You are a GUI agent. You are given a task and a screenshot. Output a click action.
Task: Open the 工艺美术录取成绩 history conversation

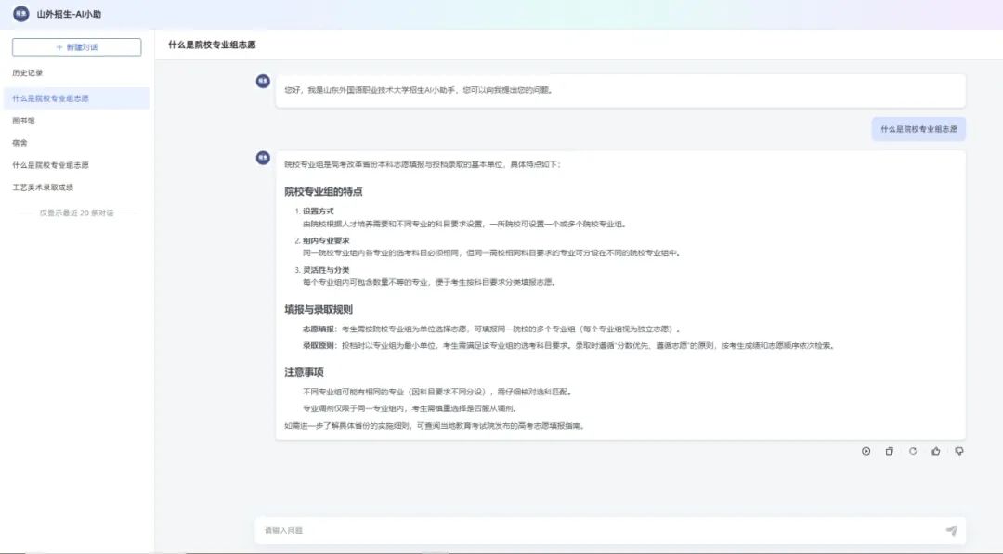(x=43, y=187)
